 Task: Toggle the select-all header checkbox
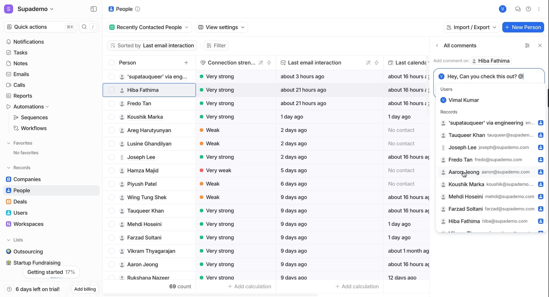pyautogui.click(x=112, y=63)
